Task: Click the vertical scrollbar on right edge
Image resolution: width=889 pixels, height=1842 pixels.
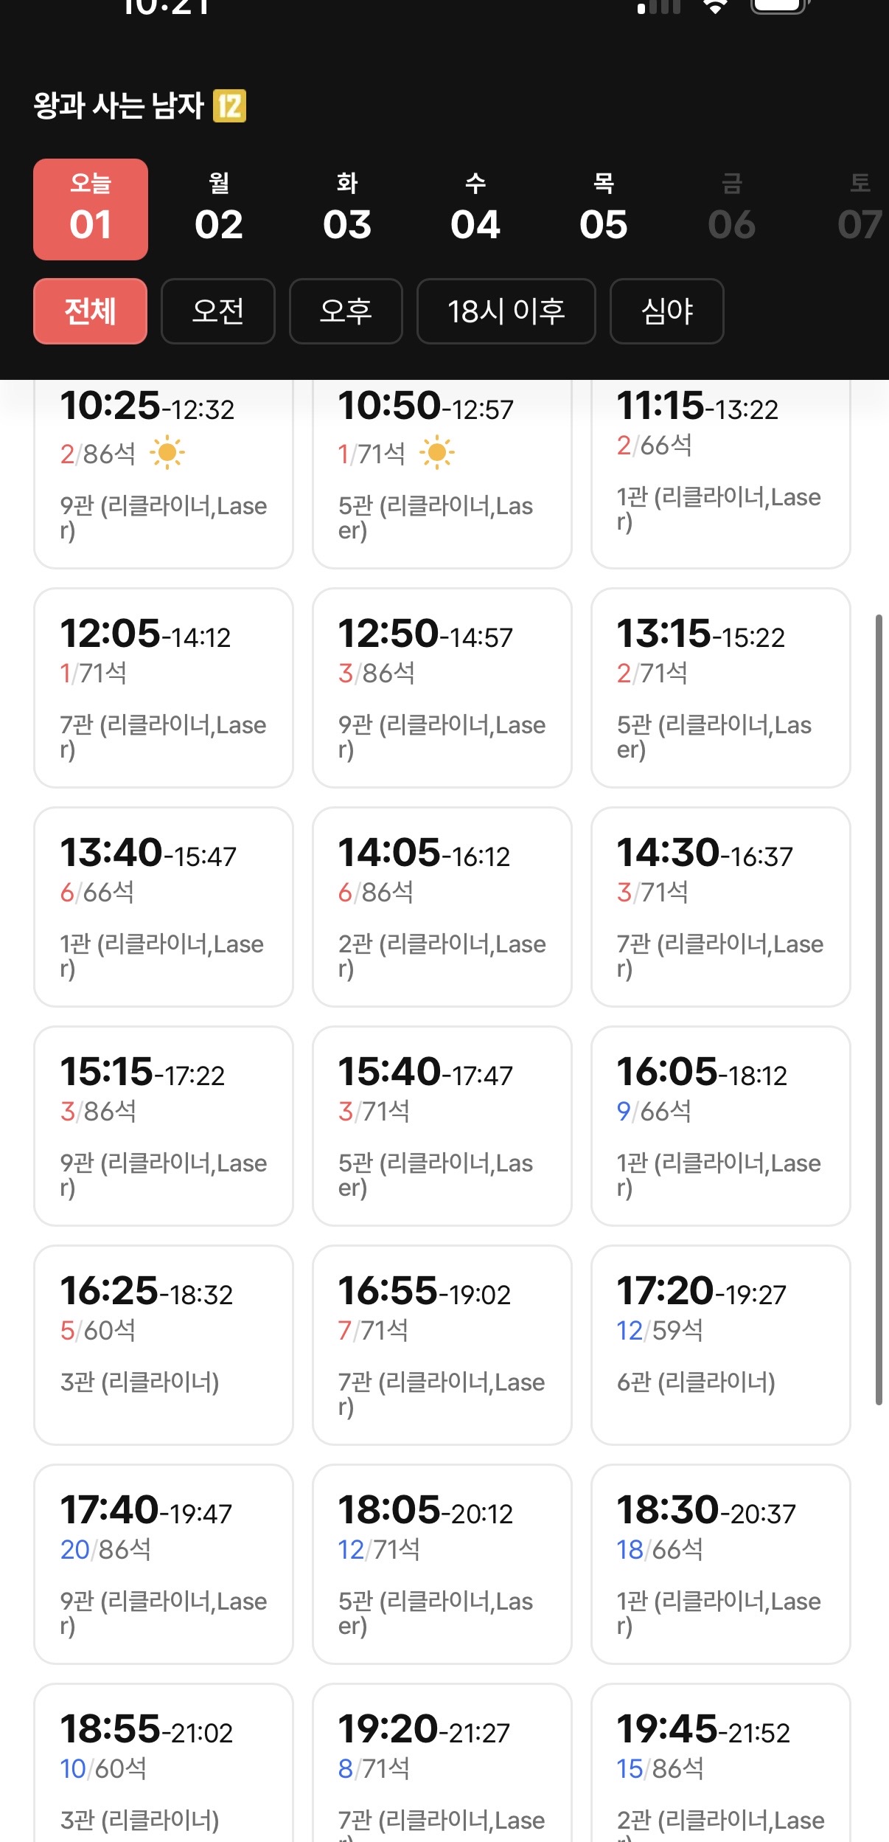Action: click(878, 1009)
